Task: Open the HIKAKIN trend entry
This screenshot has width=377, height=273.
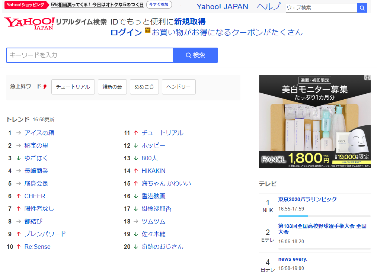Action: 155,171
